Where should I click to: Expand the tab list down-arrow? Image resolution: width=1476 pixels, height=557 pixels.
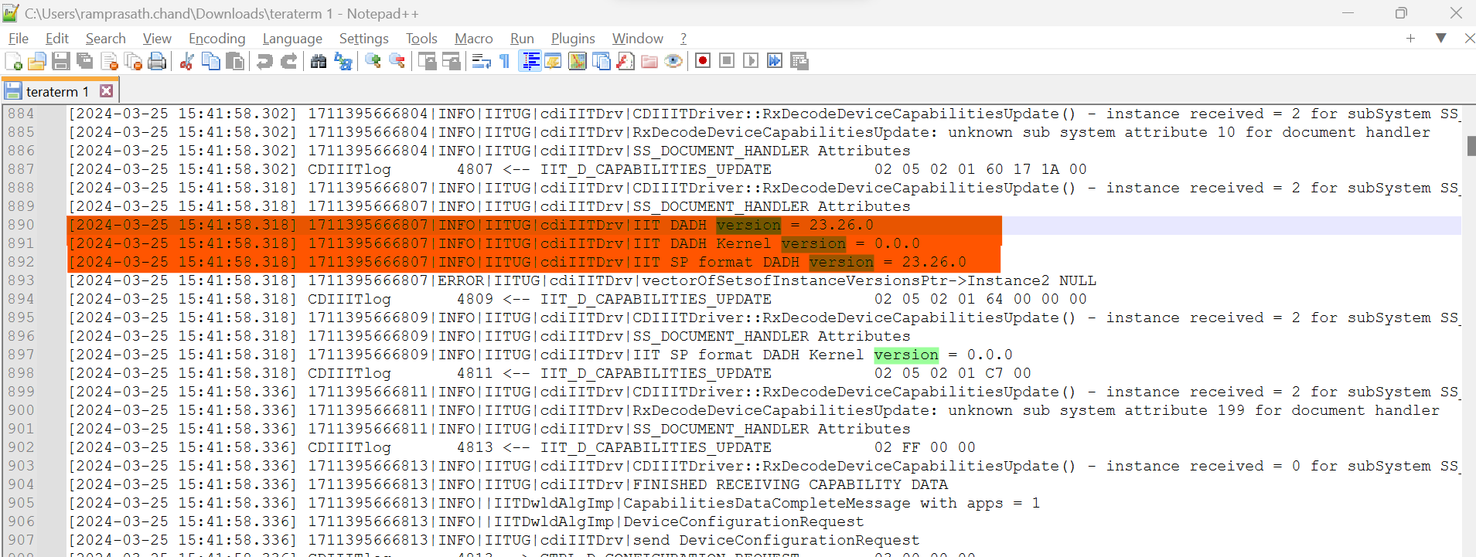[1440, 38]
